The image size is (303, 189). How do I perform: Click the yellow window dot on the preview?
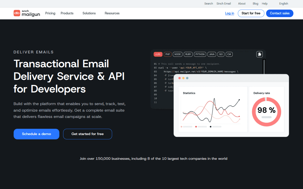click(x=183, y=78)
